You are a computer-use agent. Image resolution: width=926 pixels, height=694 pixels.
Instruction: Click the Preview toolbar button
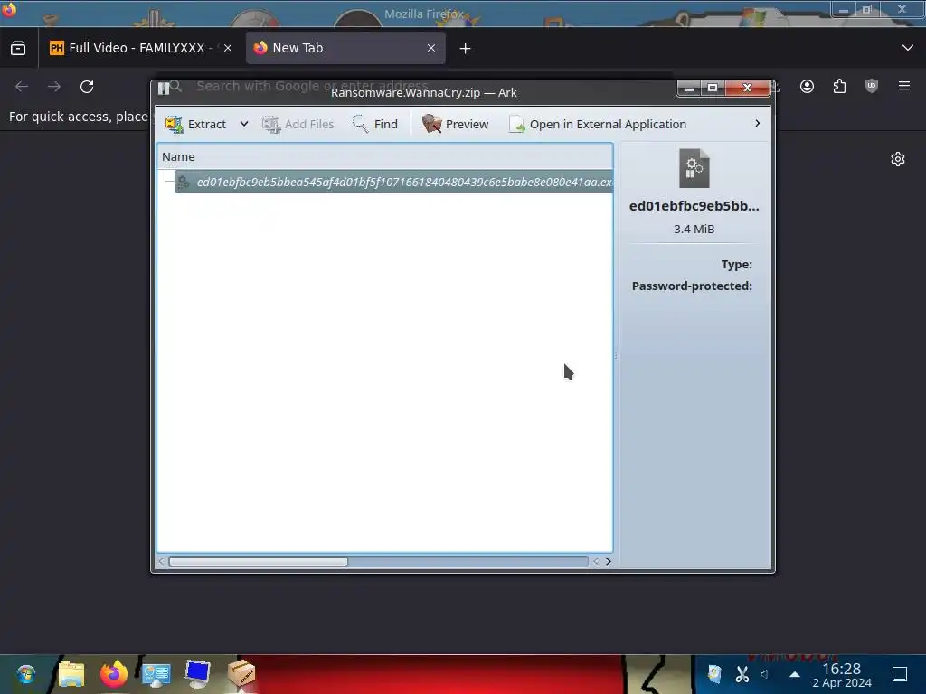click(x=456, y=124)
